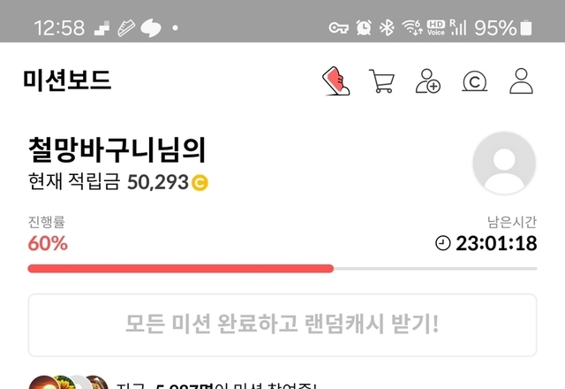Image resolution: width=565 pixels, height=389 pixels.
Task: Tap the red mission progress bar
Action: pyautogui.click(x=180, y=269)
